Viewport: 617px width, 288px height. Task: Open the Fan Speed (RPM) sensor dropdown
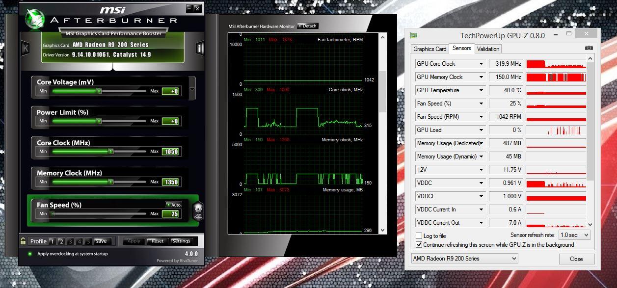pos(481,117)
